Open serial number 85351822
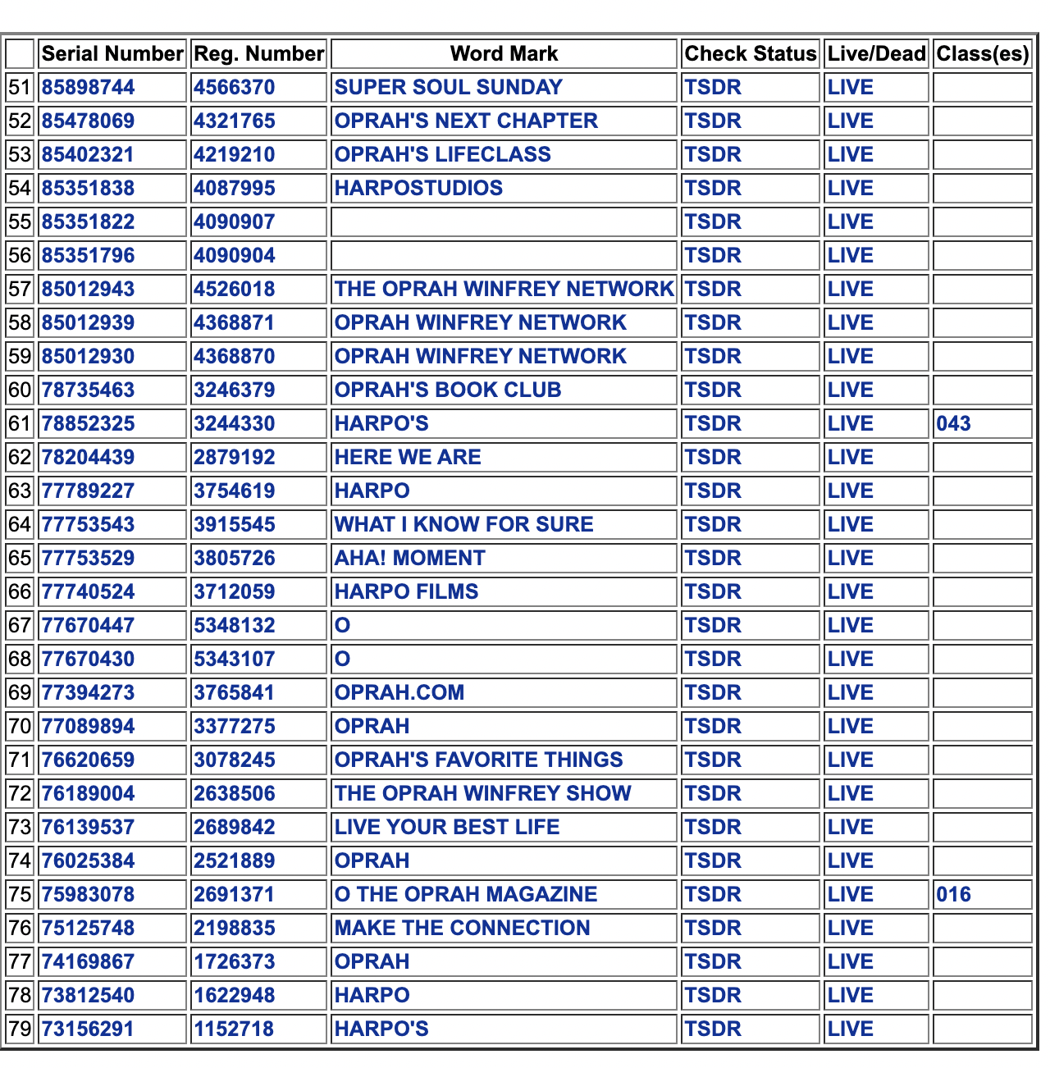The width and height of the screenshot is (1050, 1068). [x=88, y=222]
